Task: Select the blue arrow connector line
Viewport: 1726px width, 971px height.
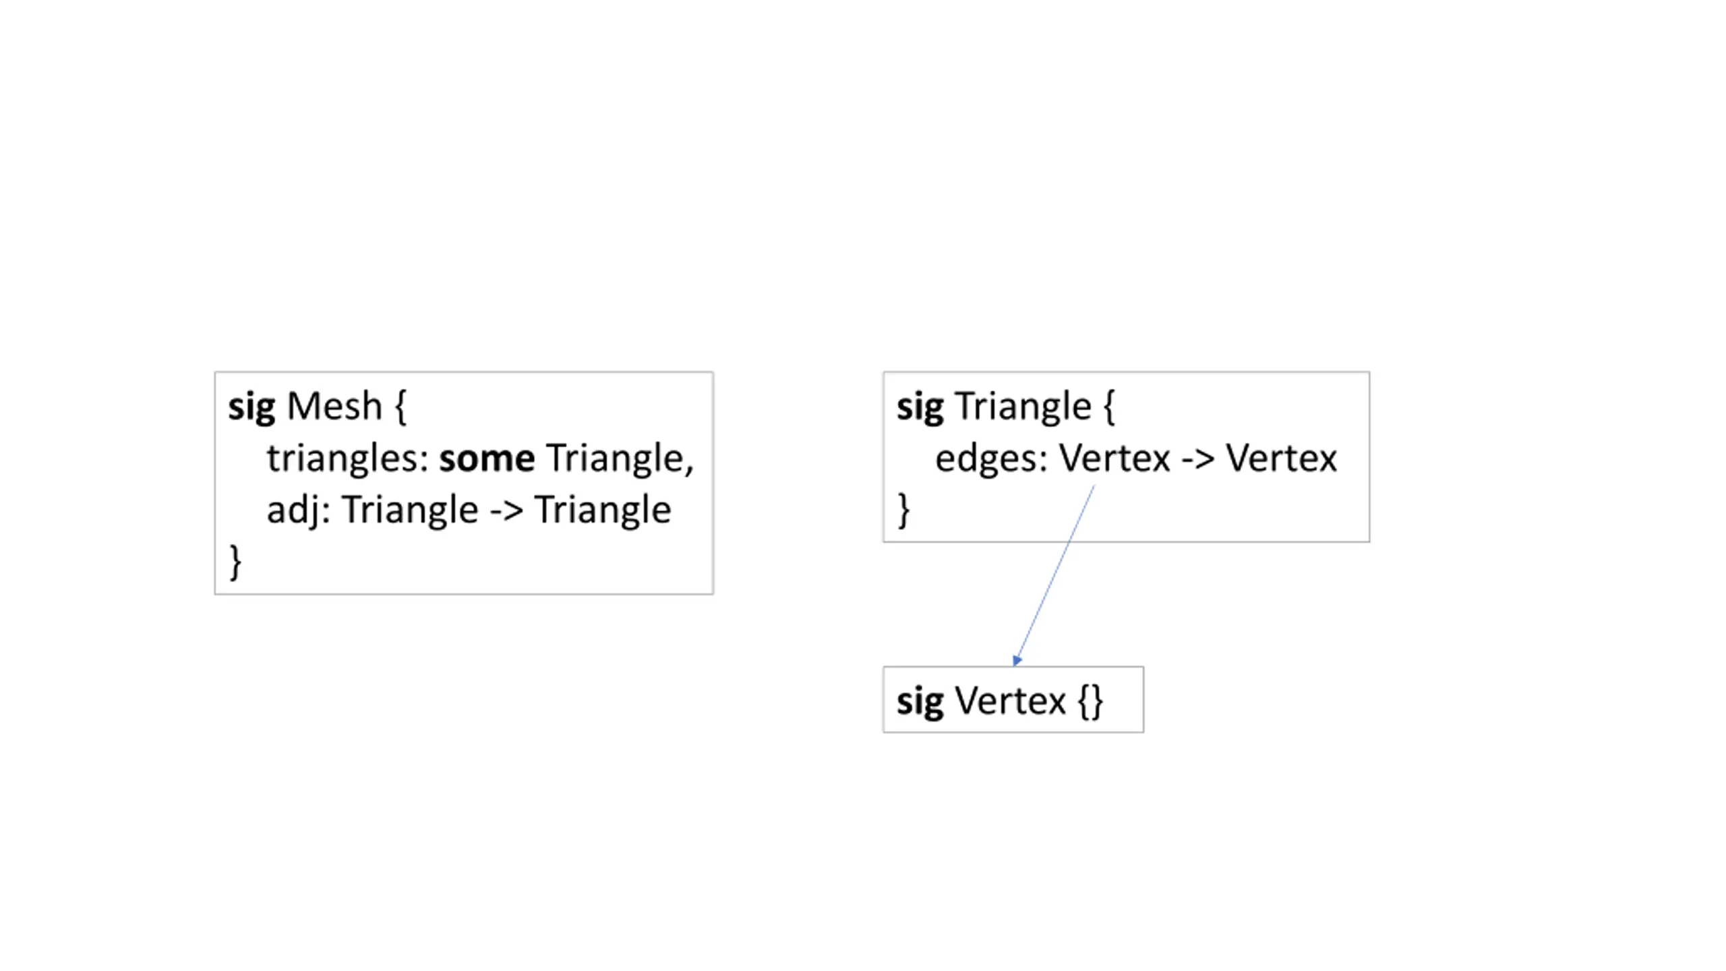Action: coord(1054,575)
